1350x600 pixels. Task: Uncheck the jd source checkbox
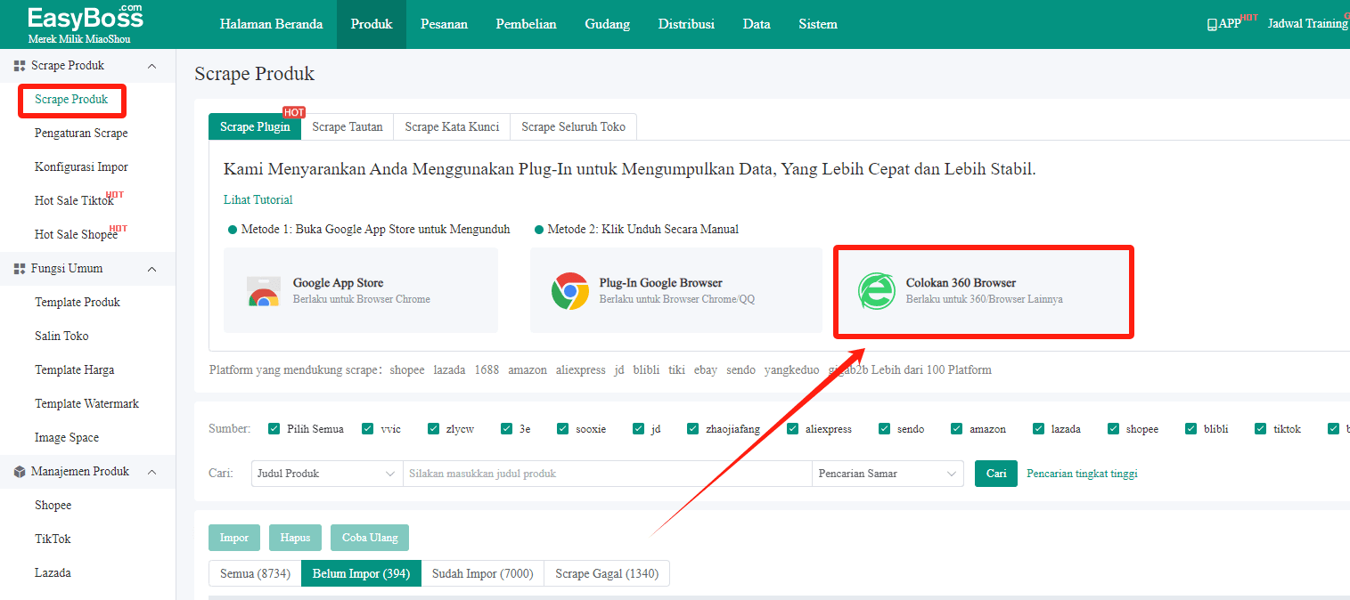[x=639, y=429]
